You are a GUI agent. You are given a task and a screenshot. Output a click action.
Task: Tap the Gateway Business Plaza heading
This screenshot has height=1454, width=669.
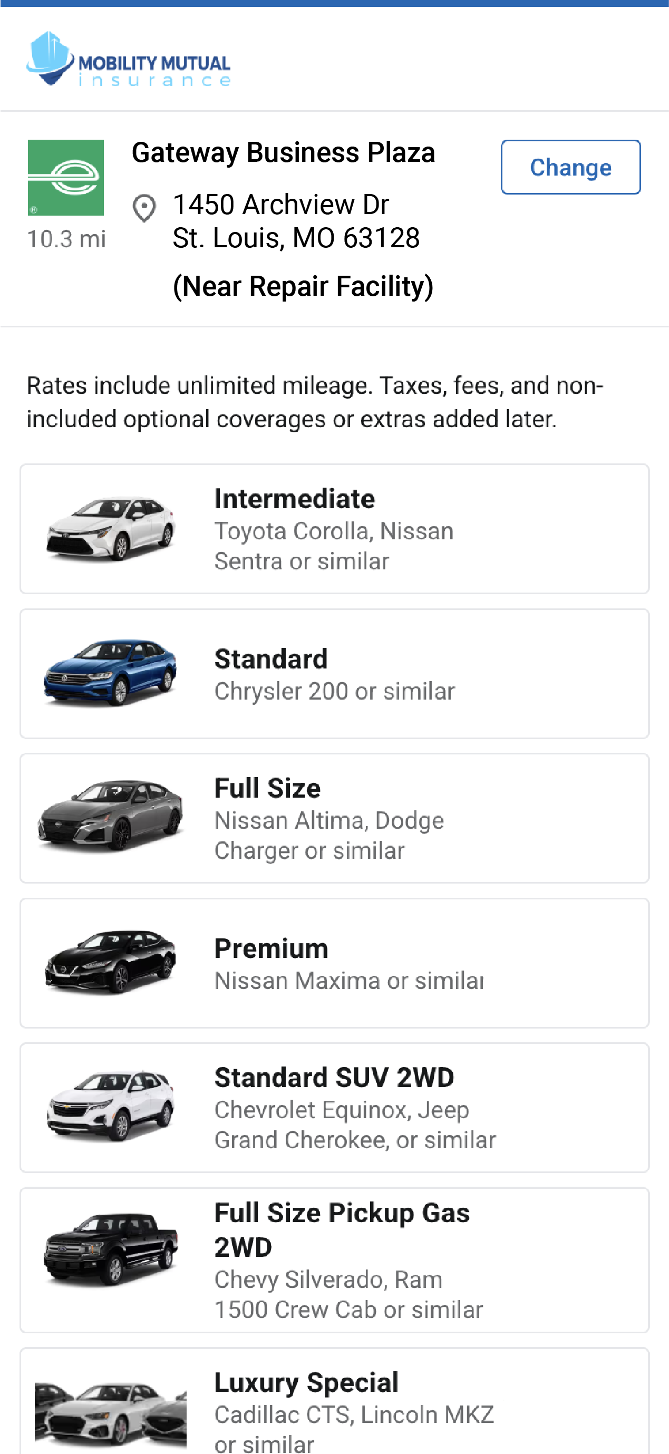coord(284,152)
